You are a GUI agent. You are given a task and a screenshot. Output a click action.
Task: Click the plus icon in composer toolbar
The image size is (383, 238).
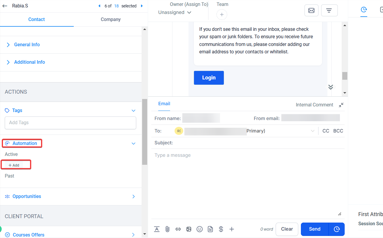tap(232, 229)
